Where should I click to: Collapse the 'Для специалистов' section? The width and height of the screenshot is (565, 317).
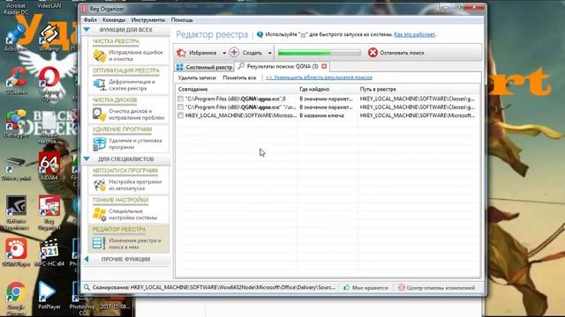click(x=87, y=158)
